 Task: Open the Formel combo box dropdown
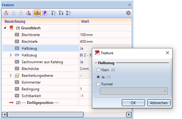pos(165,91)
